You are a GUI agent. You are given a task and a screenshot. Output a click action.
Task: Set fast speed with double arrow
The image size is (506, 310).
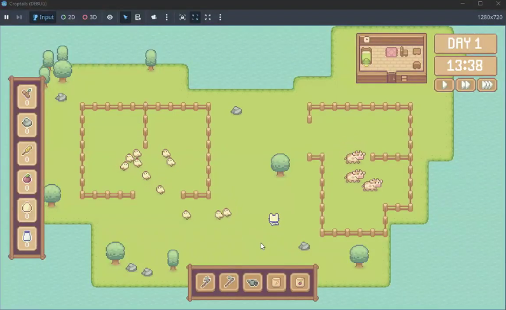coord(465,85)
